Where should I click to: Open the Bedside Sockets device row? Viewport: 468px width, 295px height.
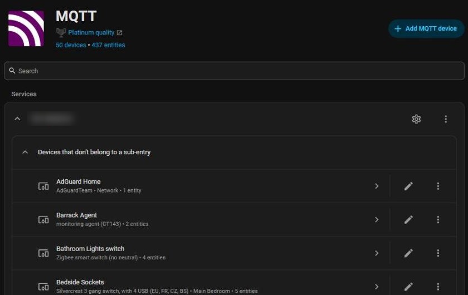tap(234, 283)
